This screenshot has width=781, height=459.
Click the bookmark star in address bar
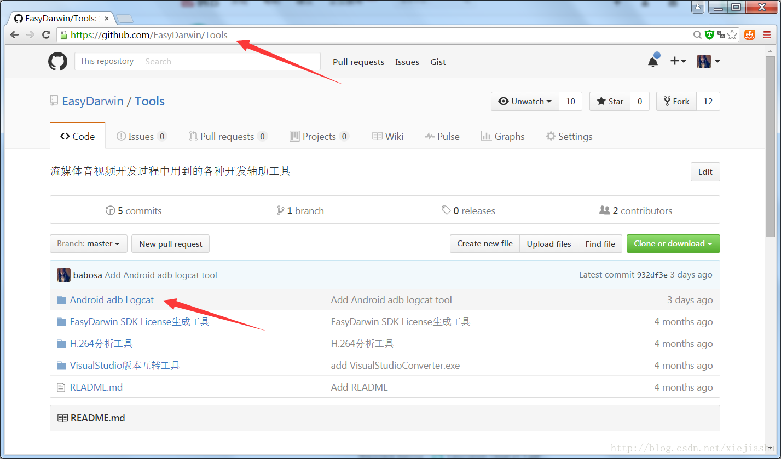point(732,34)
